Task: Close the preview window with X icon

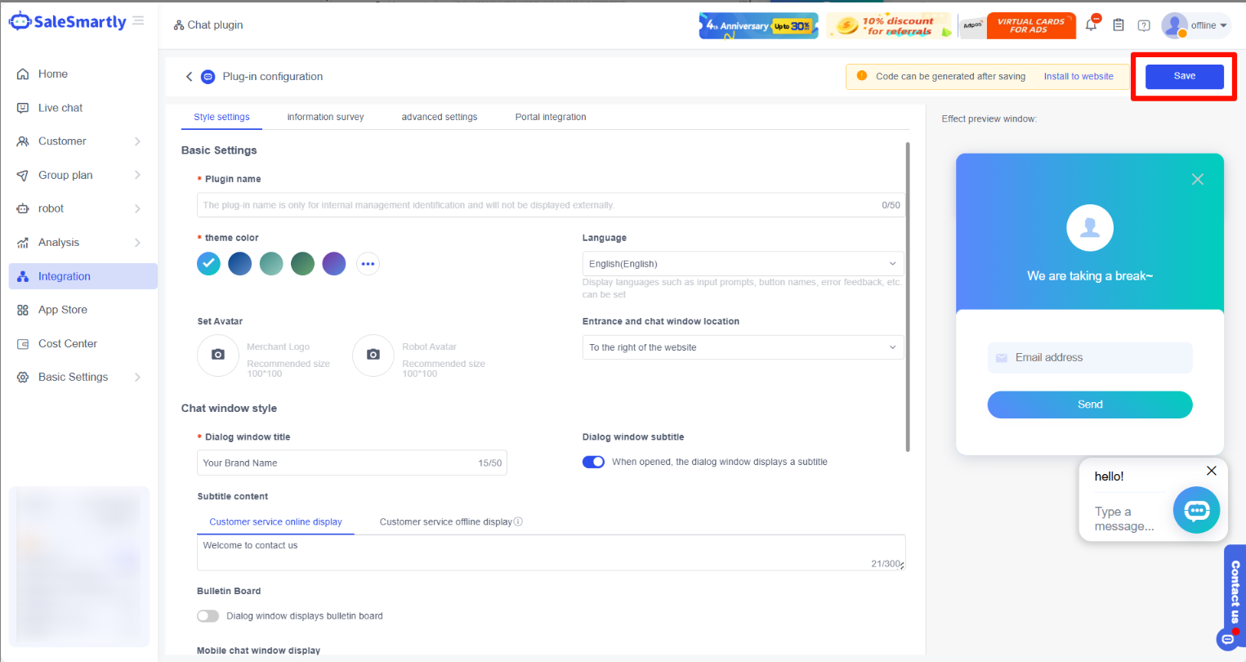Action: [x=1197, y=179]
